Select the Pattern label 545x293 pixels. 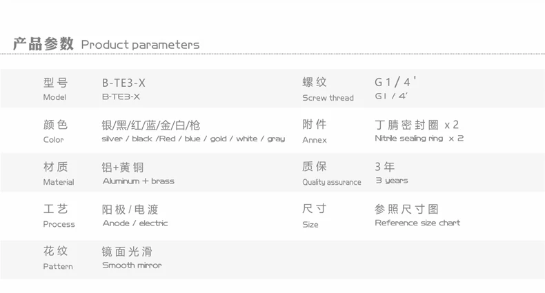click(x=57, y=266)
